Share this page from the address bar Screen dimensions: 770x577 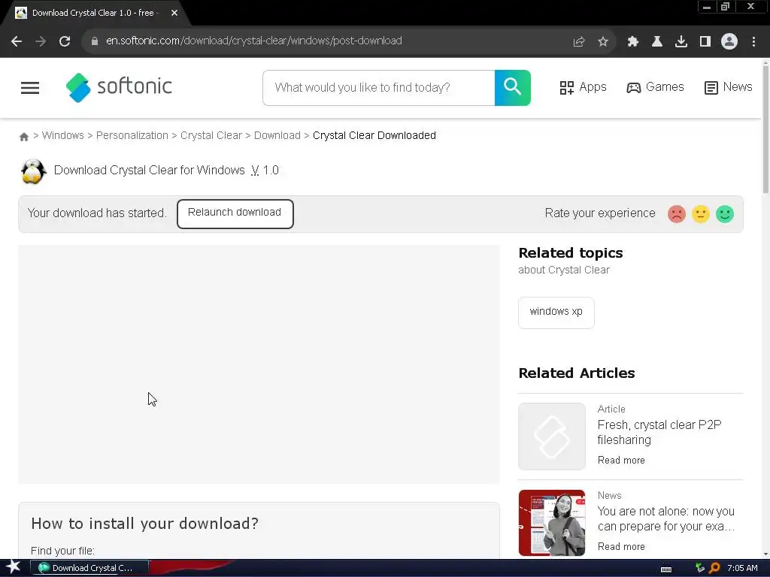579,42
